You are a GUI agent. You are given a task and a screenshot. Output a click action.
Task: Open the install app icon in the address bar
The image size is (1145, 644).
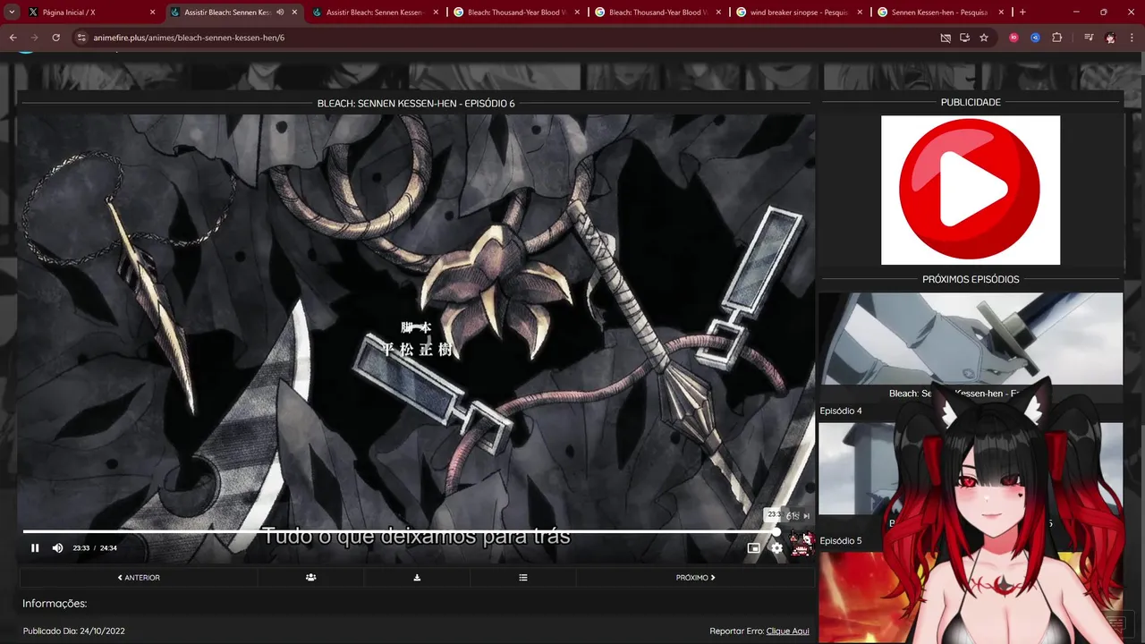click(x=964, y=38)
